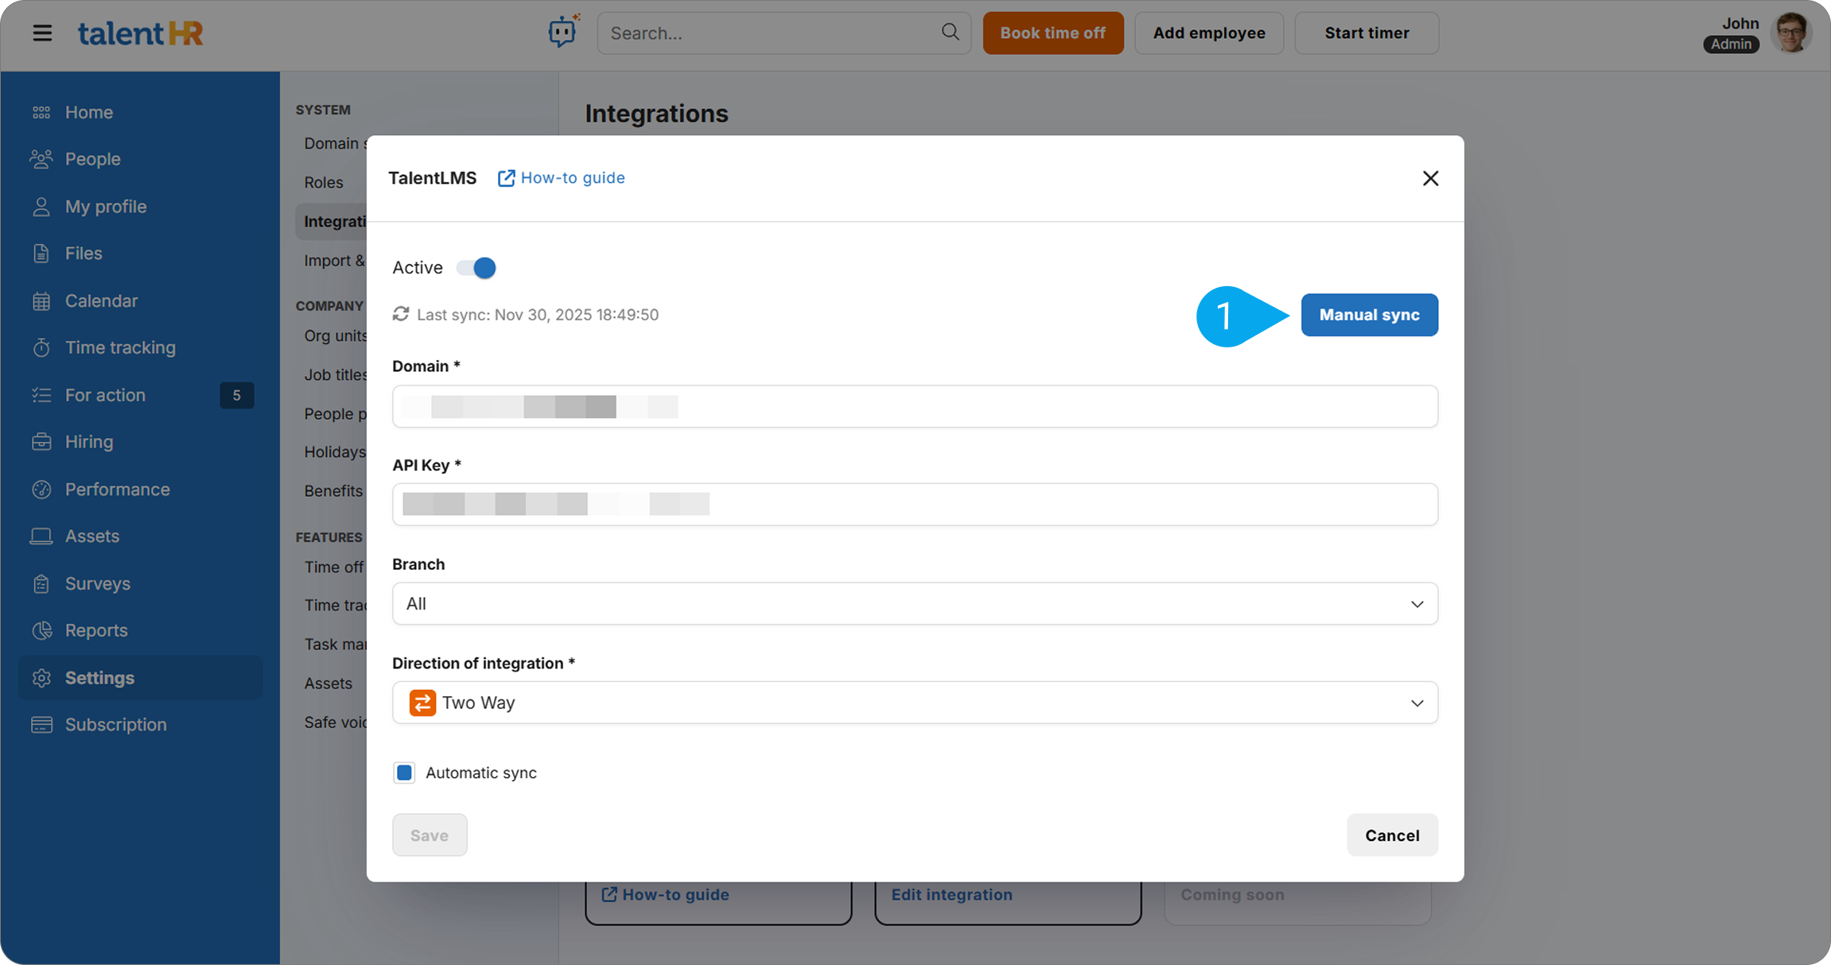The image size is (1831, 965).
Task: Click John's profile avatar
Action: 1791,33
